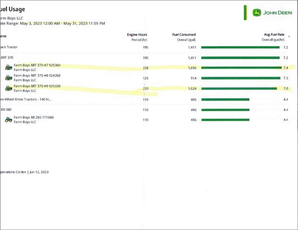
Task: Select the Track Tractor group row name
Action: [x=9, y=47]
